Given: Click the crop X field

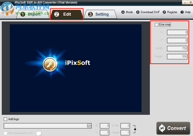Looking at the screenshot, I should (x=177, y=32).
